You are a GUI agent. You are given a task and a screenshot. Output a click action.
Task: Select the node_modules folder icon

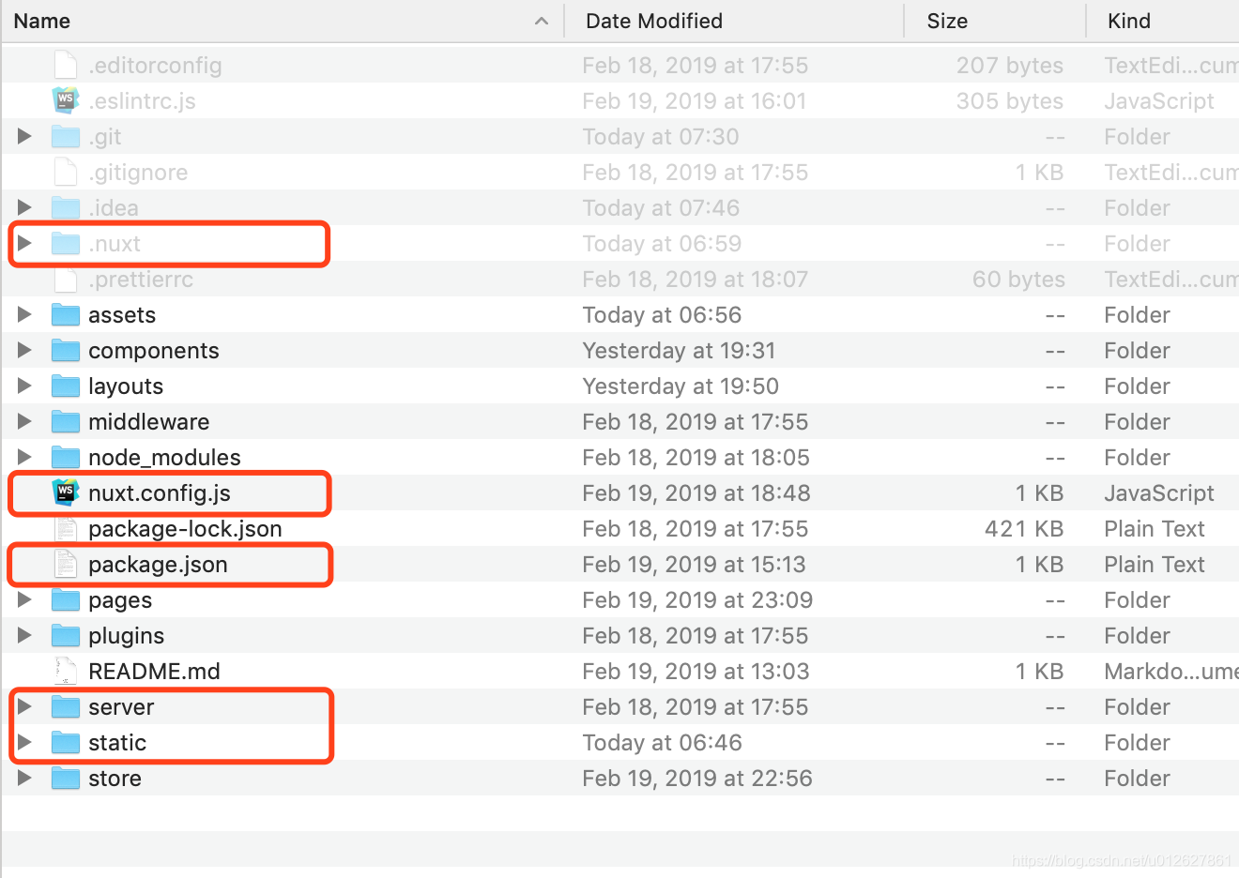(x=65, y=458)
